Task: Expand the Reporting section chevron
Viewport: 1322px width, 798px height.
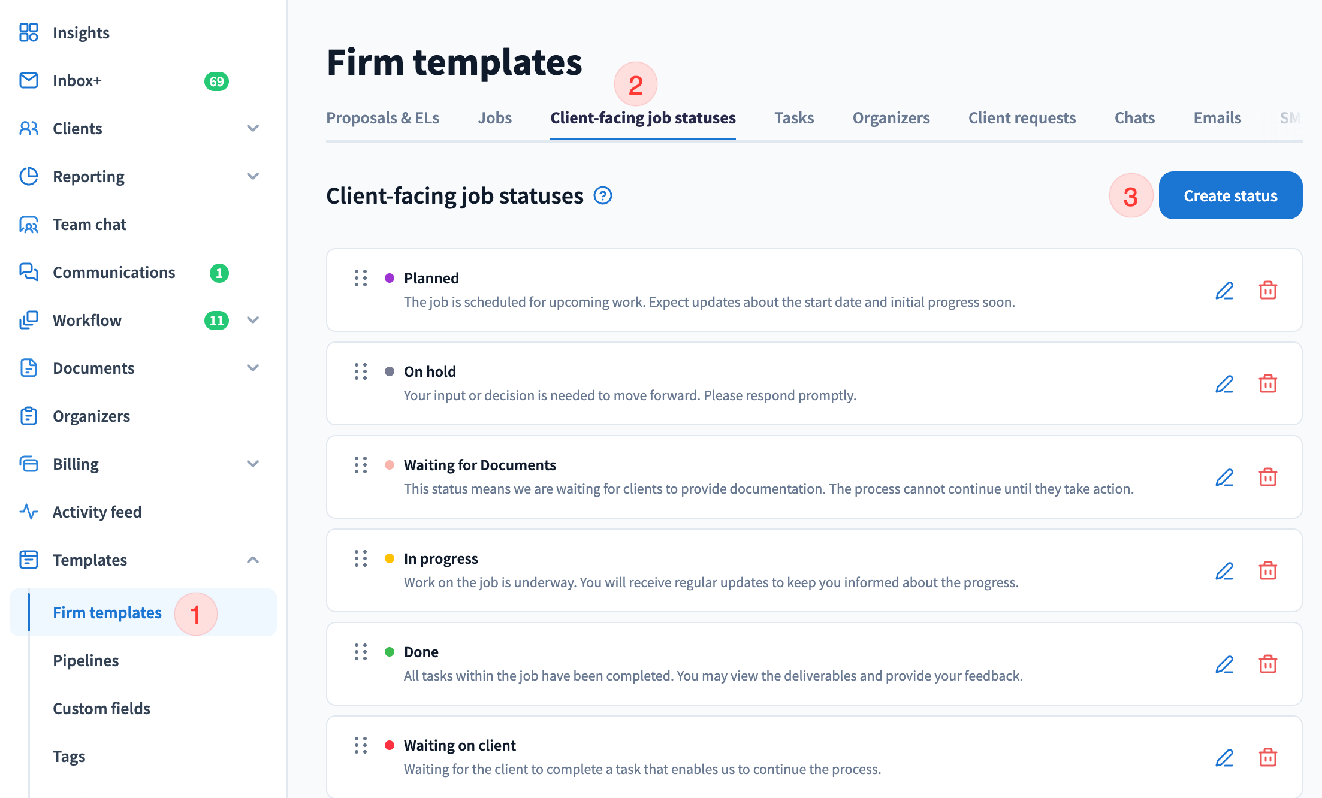Action: [x=253, y=176]
